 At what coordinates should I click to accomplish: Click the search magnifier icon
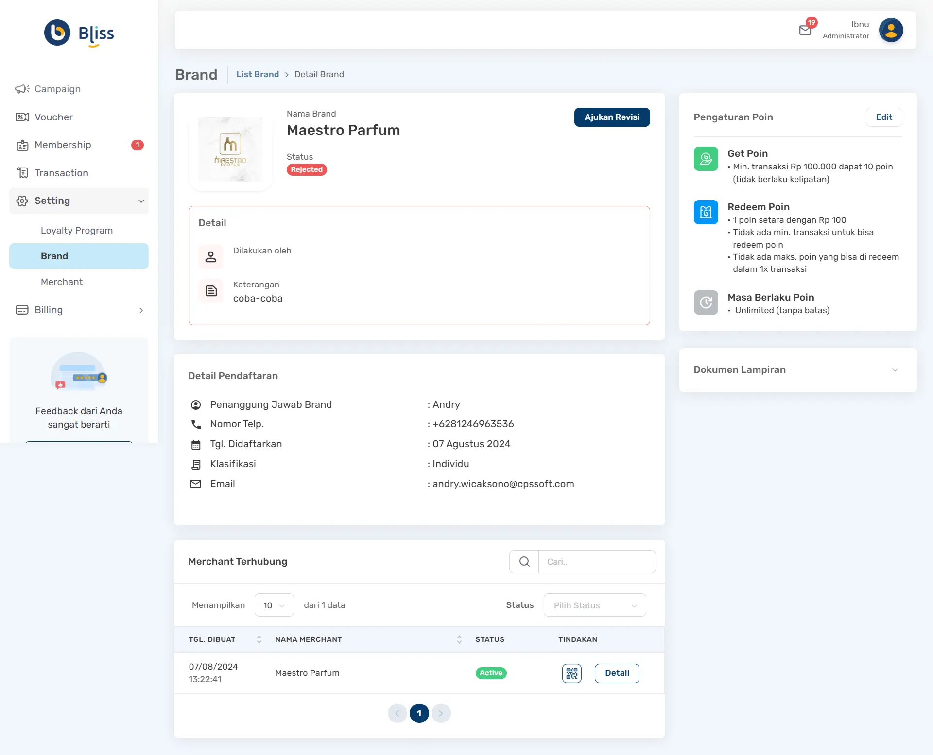coord(524,562)
